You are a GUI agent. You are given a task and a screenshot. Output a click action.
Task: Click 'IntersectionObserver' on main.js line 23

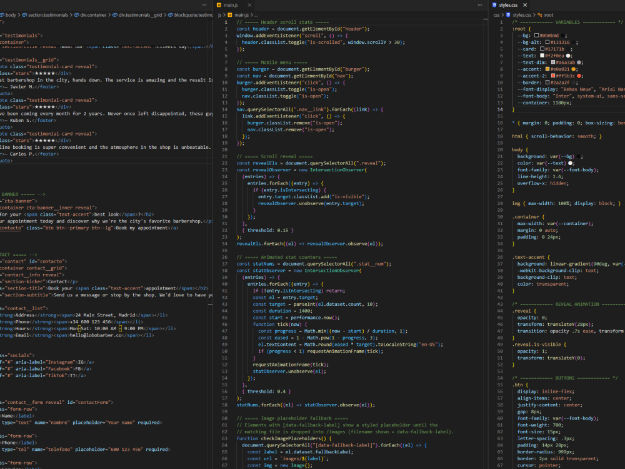coord(337,170)
